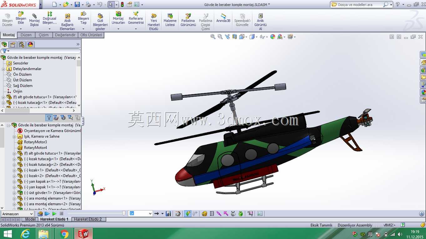The width and height of the screenshot is (426, 239).
Task: Click the save animation icon
Action: point(168,214)
